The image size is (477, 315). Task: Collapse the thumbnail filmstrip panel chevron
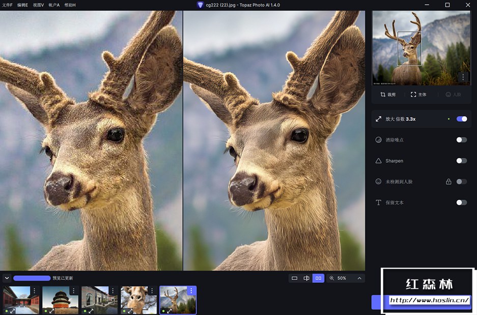pos(7,278)
